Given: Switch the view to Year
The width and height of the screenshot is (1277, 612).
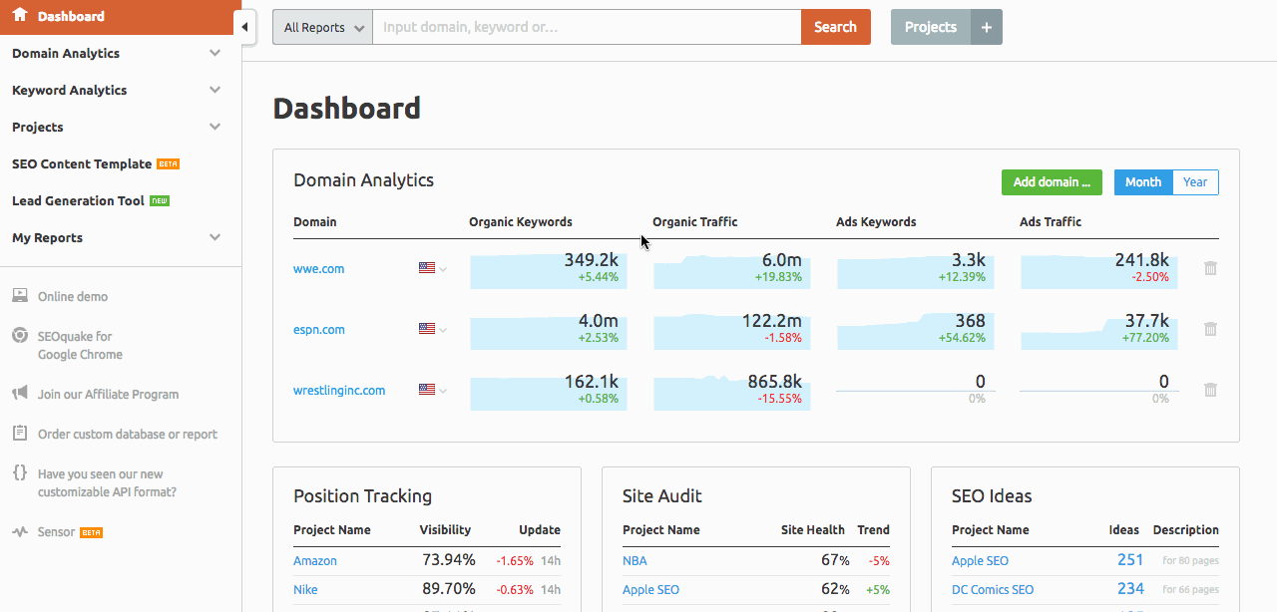Looking at the screenshot, I should 1195,182.
